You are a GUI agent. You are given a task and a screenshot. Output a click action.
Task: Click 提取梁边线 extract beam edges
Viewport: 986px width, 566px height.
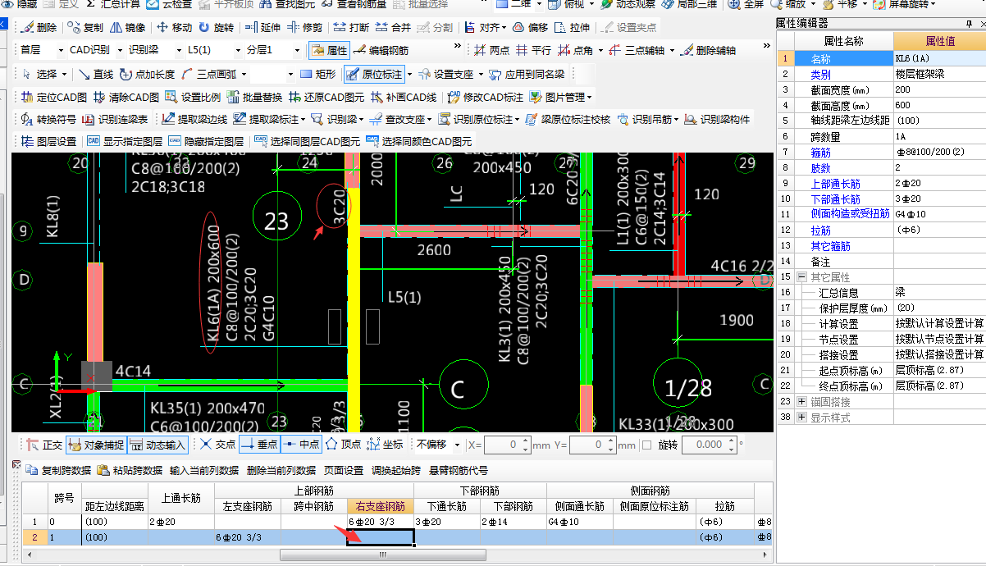195,119
